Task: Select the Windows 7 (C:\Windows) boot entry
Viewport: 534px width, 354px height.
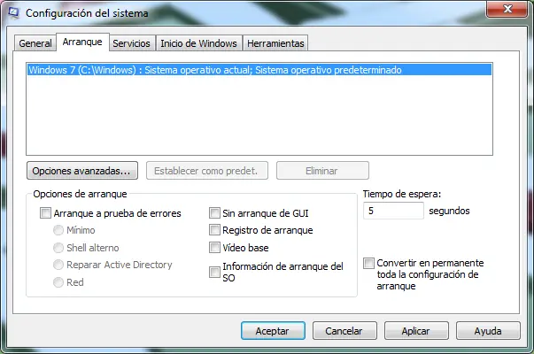Action: coord(259,70)
